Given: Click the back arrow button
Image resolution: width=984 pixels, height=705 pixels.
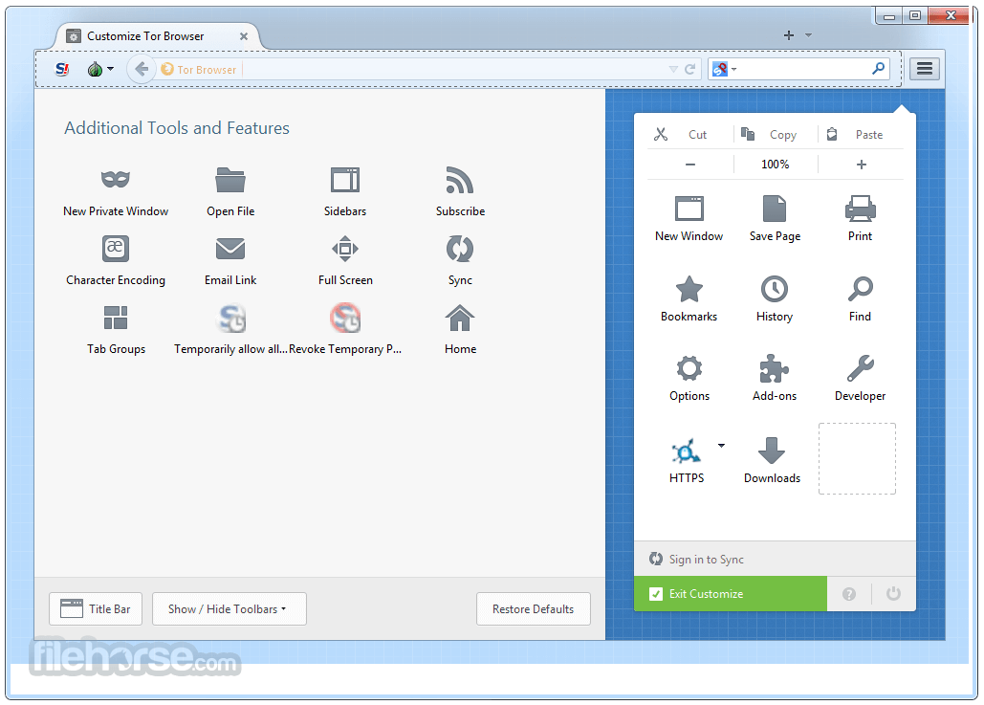Looking at the screenshot, I should (x=142, y=69).
